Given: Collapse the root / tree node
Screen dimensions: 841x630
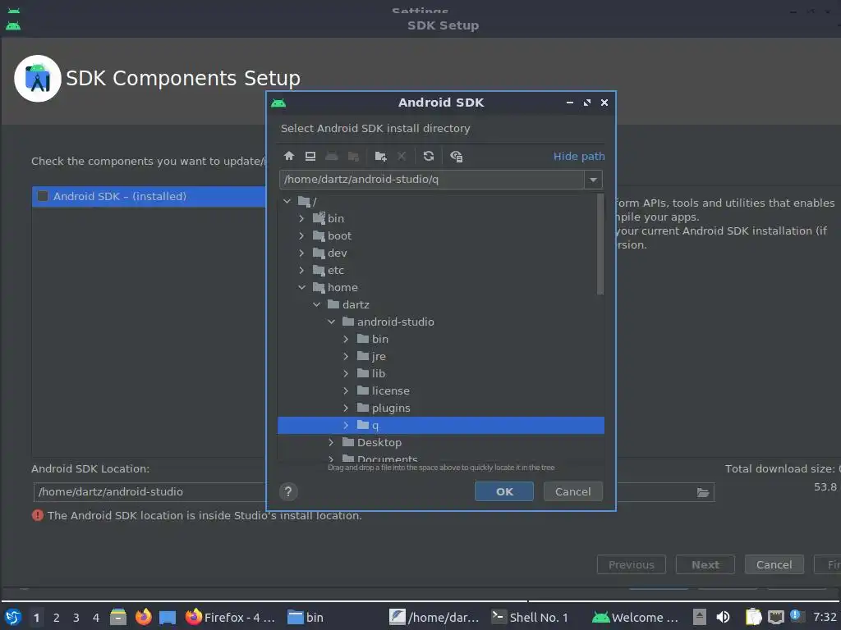Looking at the screenshot, I should [x=287, y=201].
